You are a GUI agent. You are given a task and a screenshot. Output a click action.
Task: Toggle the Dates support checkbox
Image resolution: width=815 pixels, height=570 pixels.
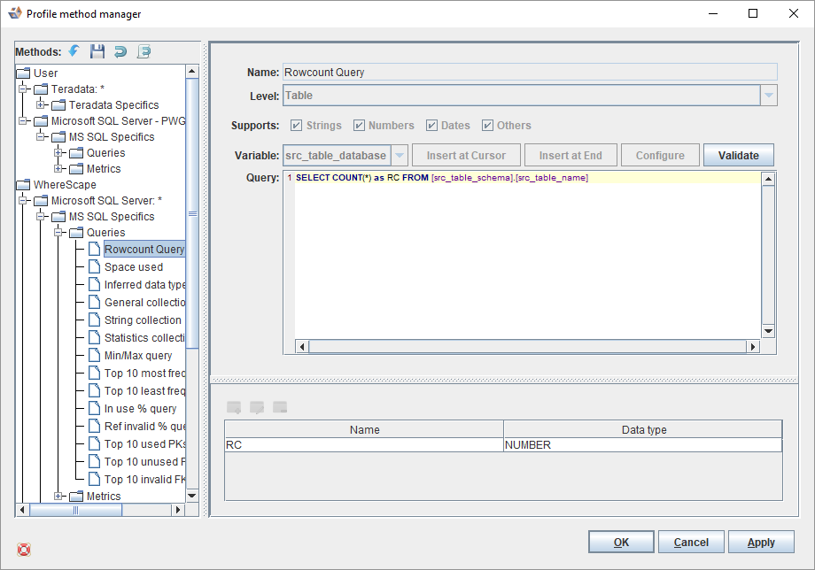[x=431, y=125]
